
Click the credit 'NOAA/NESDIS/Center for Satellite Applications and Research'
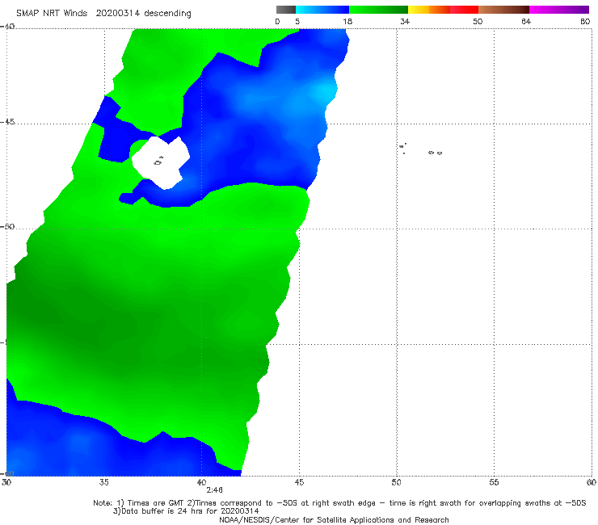point(334,519)
